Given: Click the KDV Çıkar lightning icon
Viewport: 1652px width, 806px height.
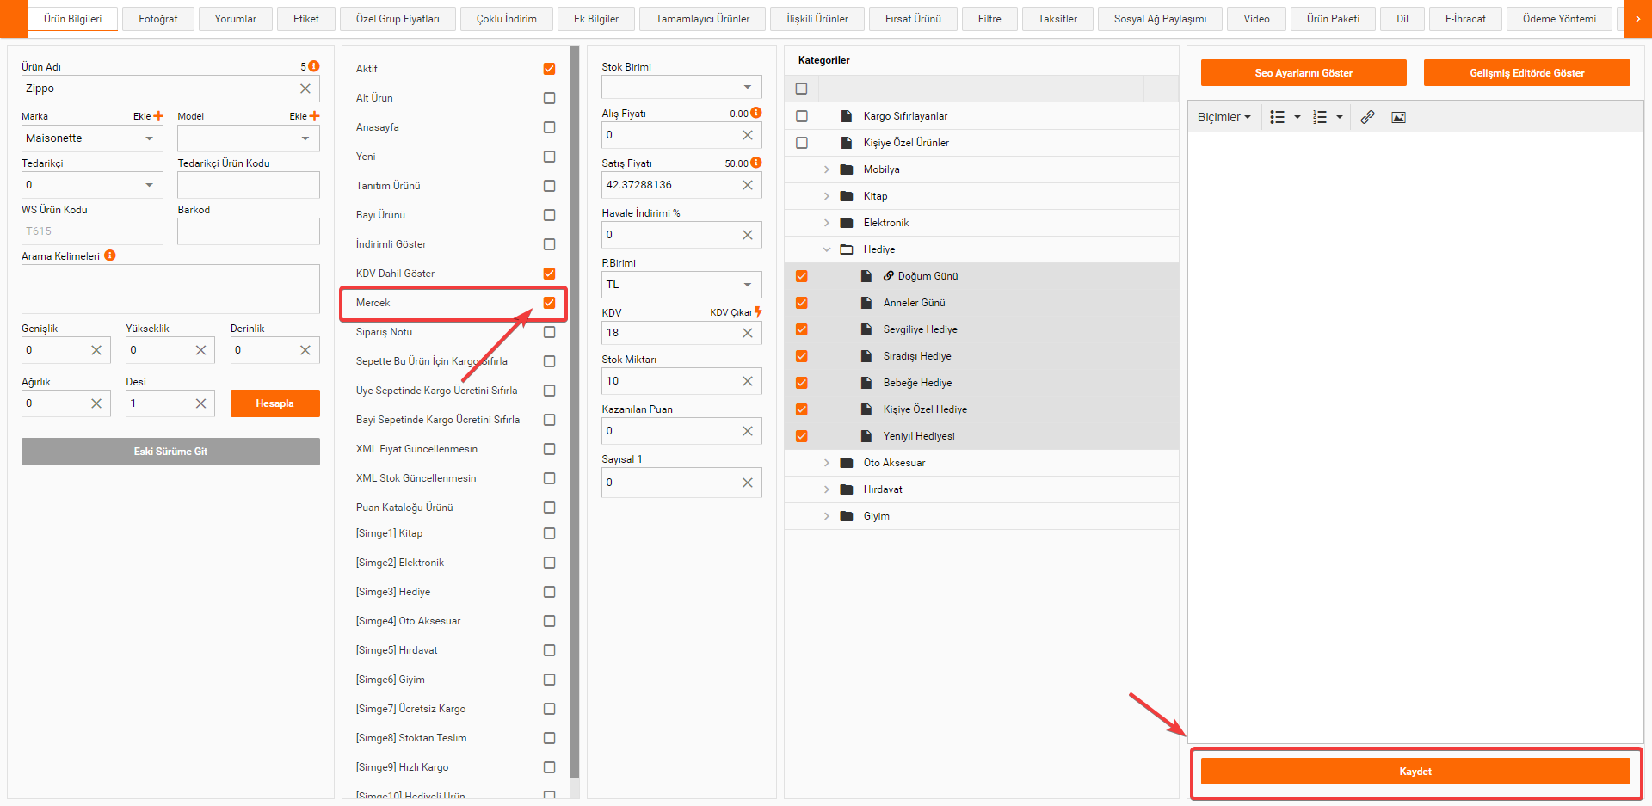Looking at the screenshot, I should (x=758, y=312).
